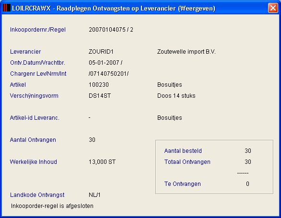Select packaging code DS14ST

(x=100, y=96)
